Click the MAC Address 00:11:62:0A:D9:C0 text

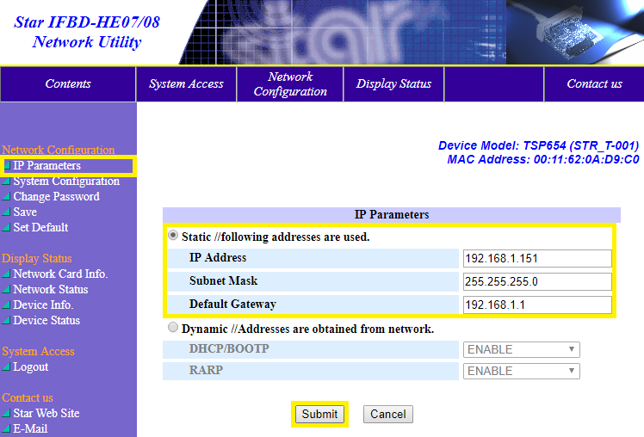point(543,159)
